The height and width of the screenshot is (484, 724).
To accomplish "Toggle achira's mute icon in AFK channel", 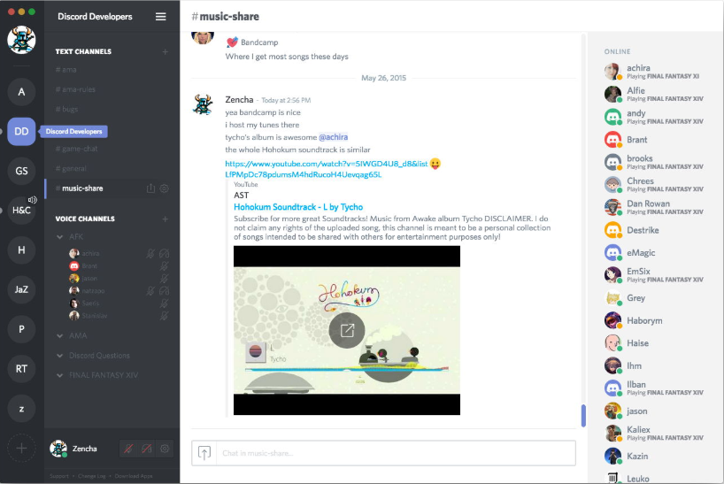I will (x=150, y=253).
